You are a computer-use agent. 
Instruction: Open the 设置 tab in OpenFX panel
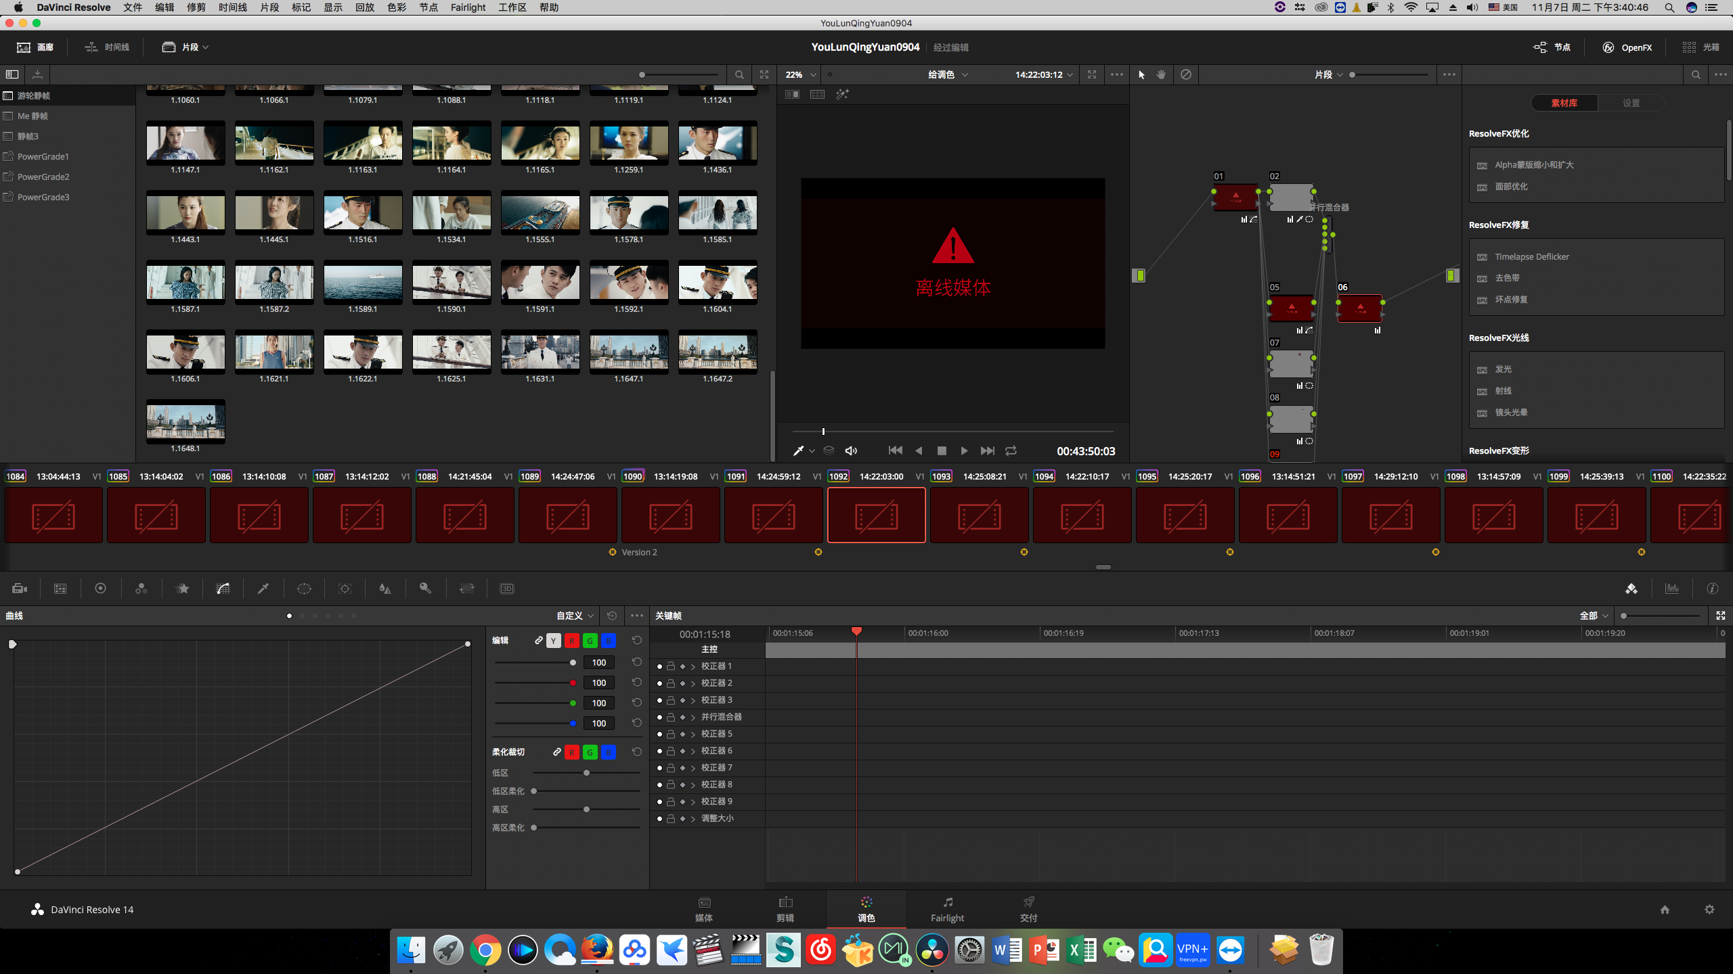(x=1631, y=103)
